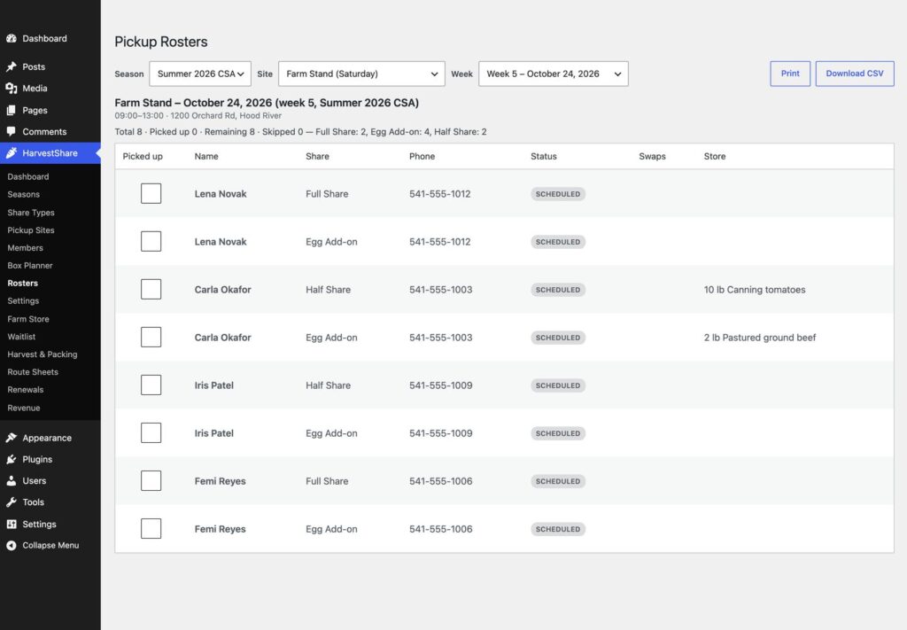Click the Print button
This screenshot has width=907, height=630.
point(789,74)
